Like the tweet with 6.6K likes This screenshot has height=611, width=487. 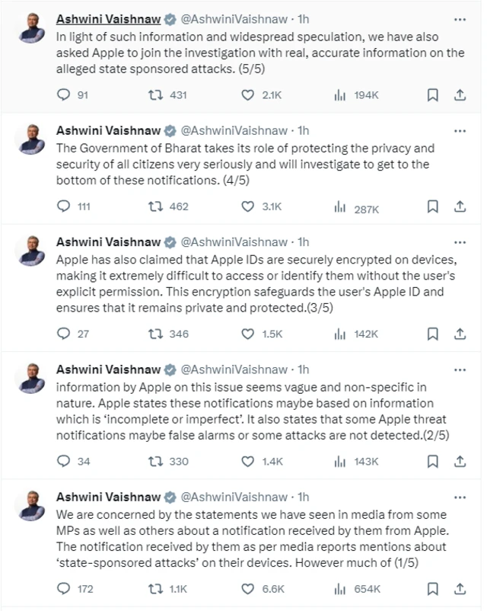pyautogui.click(x=248, y=589)
